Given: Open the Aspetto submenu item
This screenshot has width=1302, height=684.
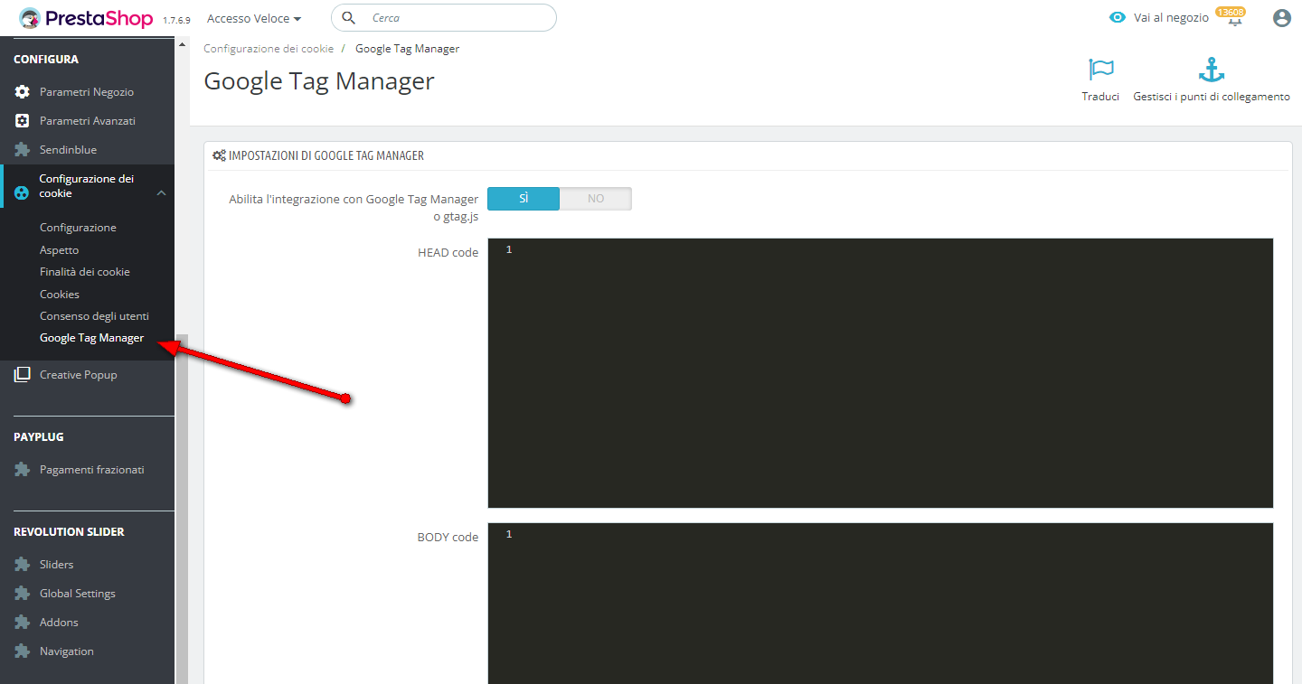Looking at the screenshot, I should (59, 250).
